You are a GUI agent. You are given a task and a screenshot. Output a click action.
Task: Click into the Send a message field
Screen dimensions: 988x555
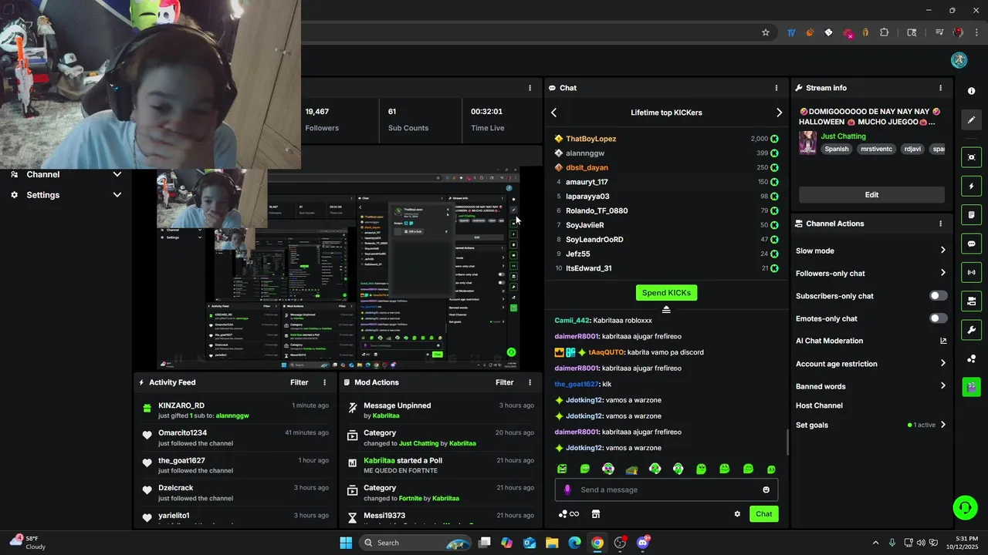(x=666, y=489)
